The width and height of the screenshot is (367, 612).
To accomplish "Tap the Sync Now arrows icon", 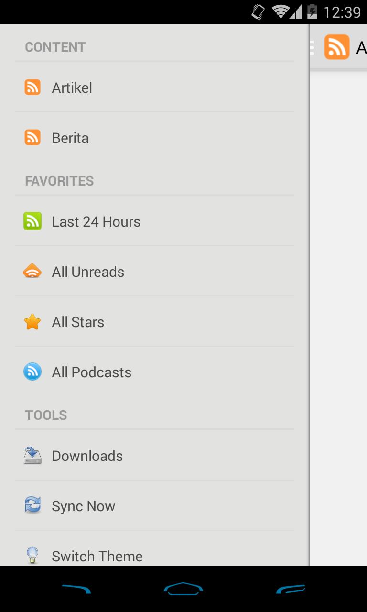I will (x=32, y=505).
